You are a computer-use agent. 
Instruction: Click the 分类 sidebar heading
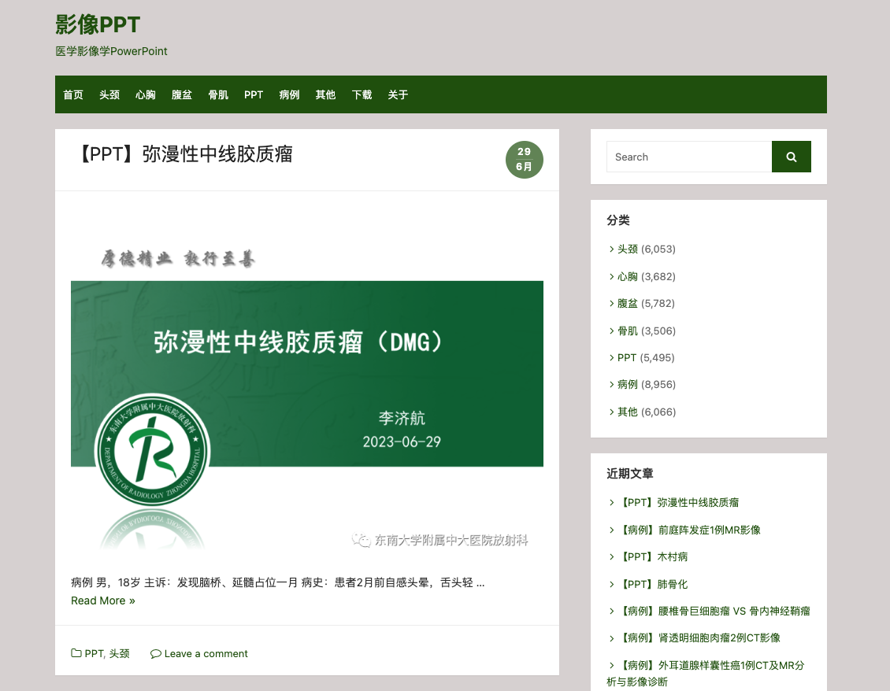click(618, 220)
